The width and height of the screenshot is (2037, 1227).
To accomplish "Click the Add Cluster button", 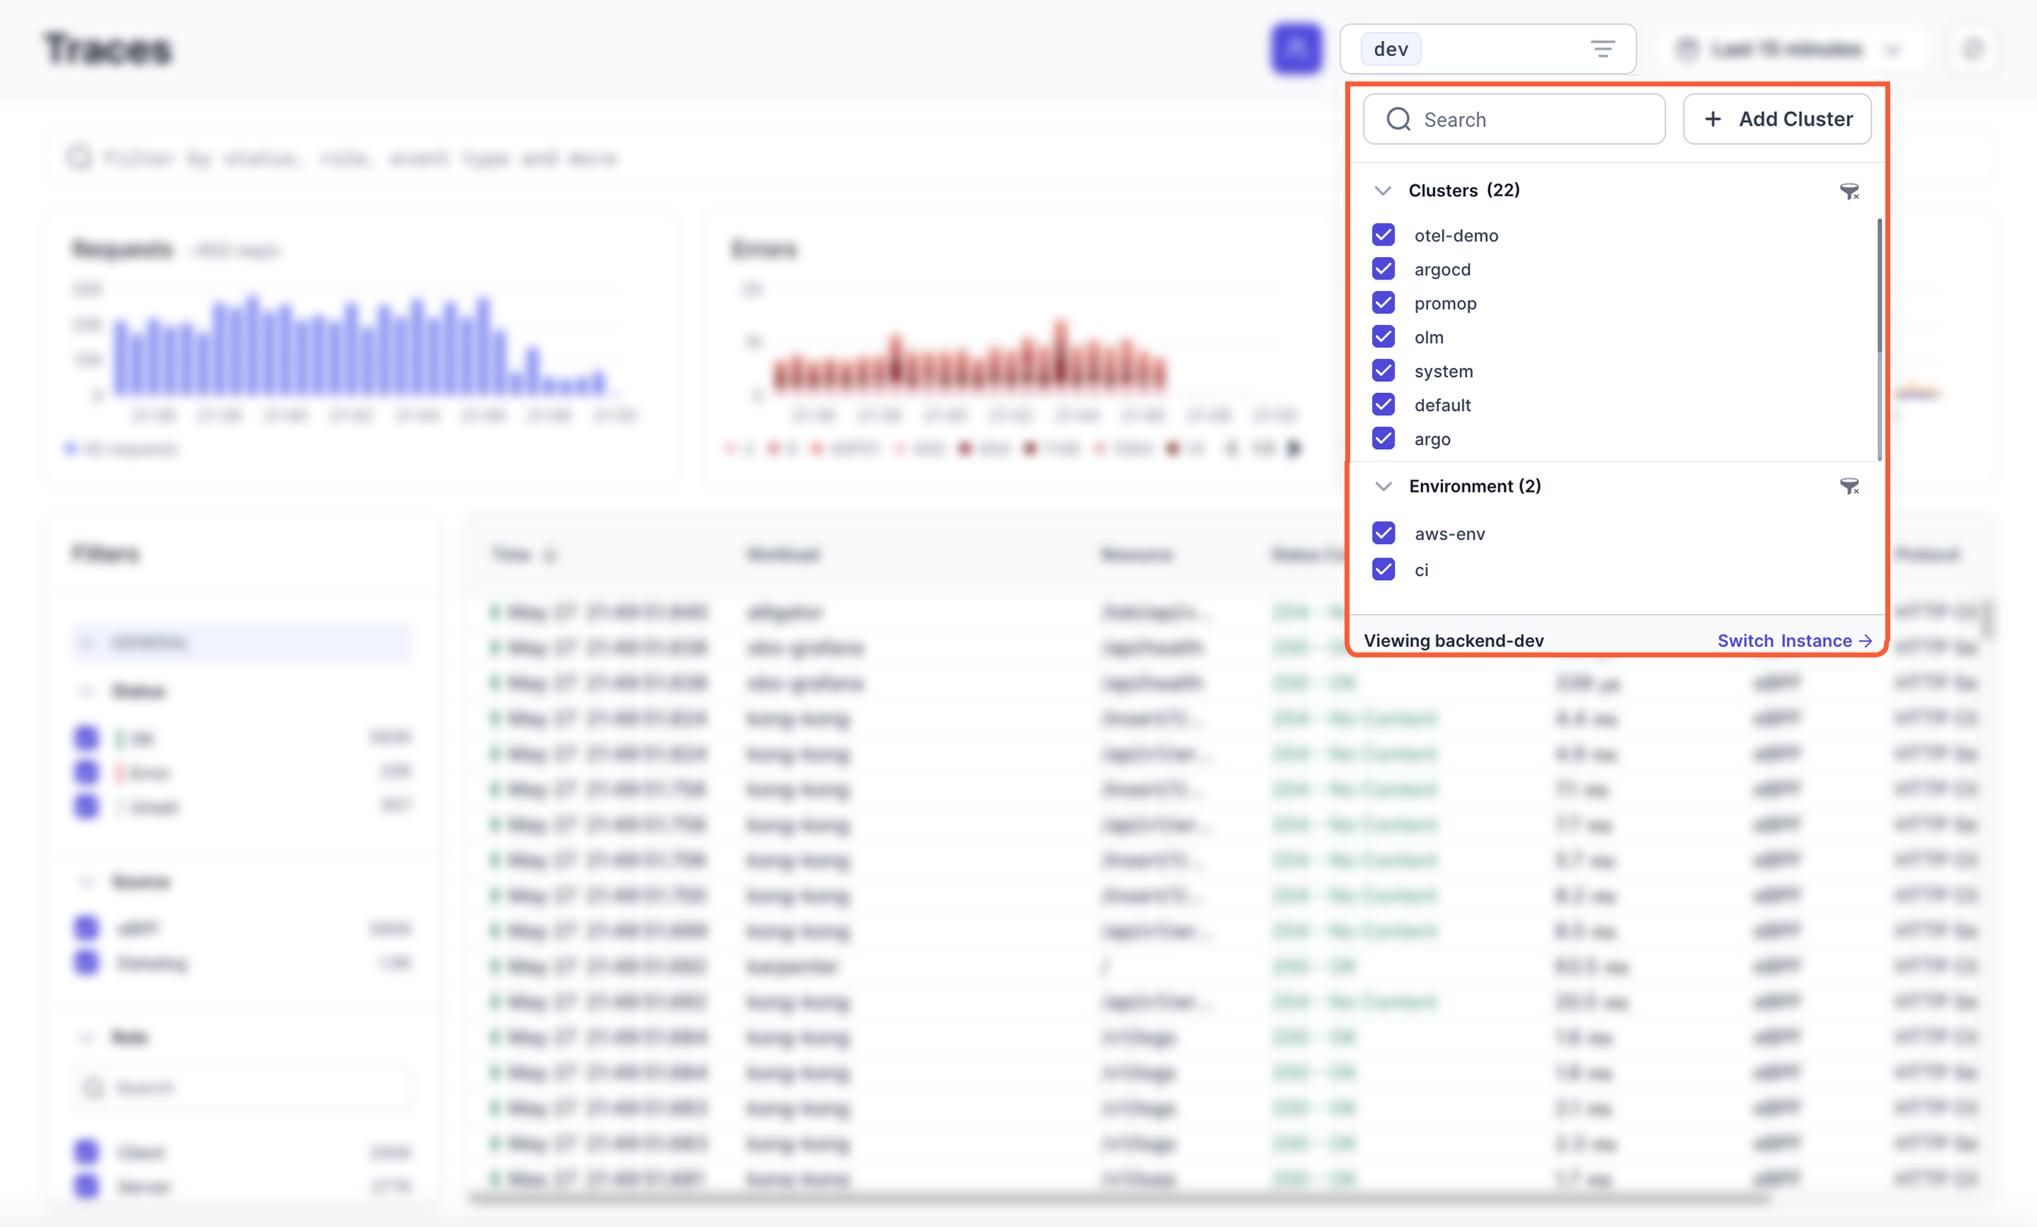I will (x=1777, y=120).
